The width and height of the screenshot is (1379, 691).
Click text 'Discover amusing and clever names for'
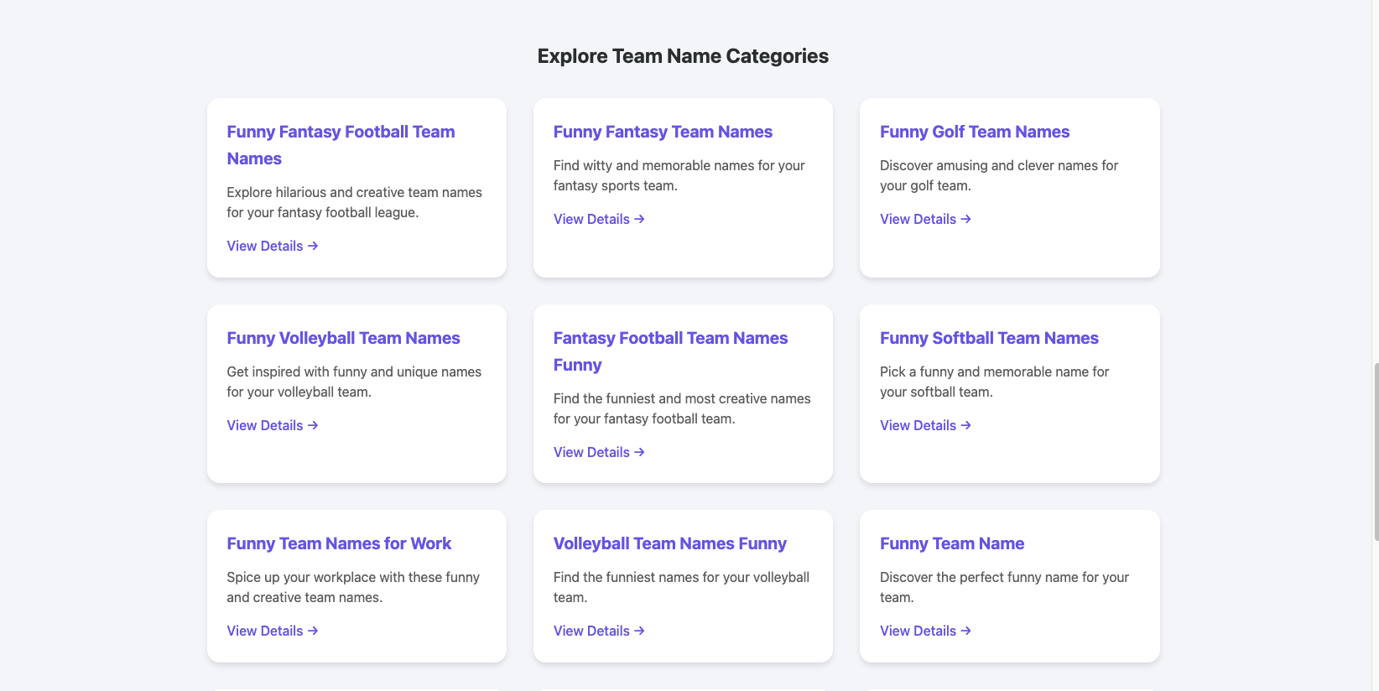[999, 165]
